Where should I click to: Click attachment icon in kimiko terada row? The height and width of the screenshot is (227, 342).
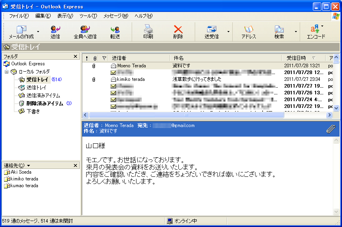tap(94, 79)
